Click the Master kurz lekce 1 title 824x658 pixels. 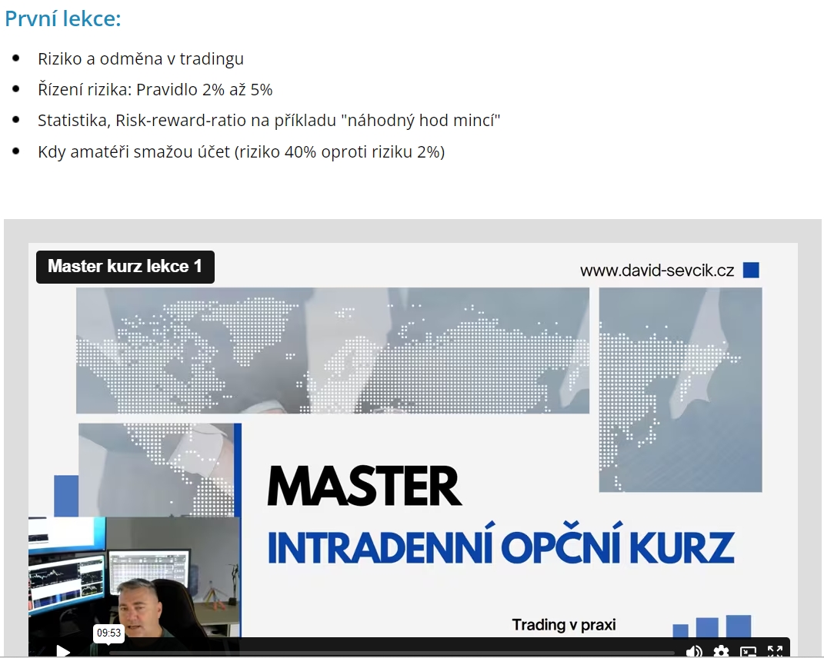[x=125, y=266]
